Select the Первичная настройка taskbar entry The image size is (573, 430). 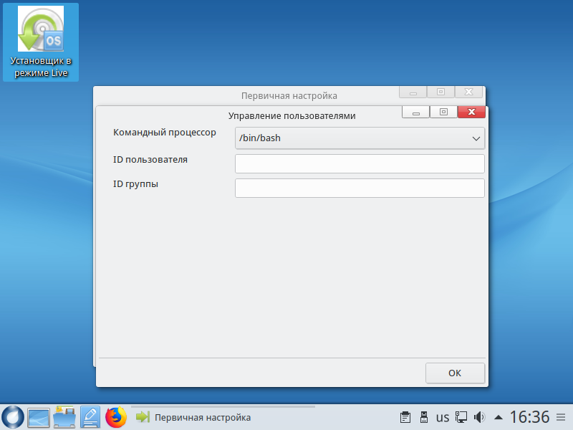(x=193, y=417)
